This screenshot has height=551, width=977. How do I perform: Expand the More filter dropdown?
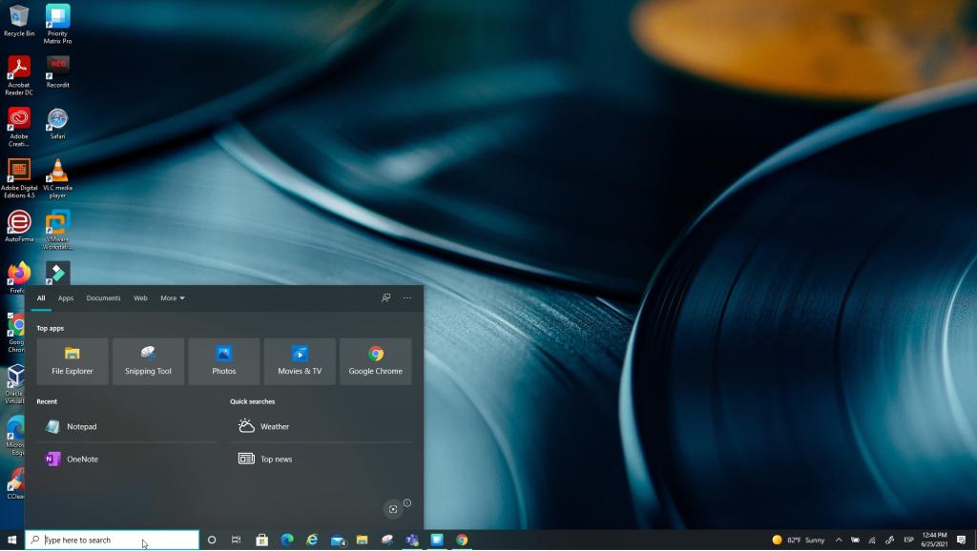tap(173, 298)
